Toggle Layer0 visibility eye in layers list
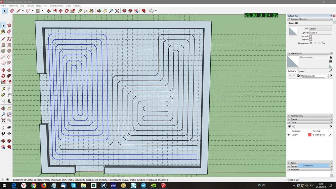 coord(289,135)
